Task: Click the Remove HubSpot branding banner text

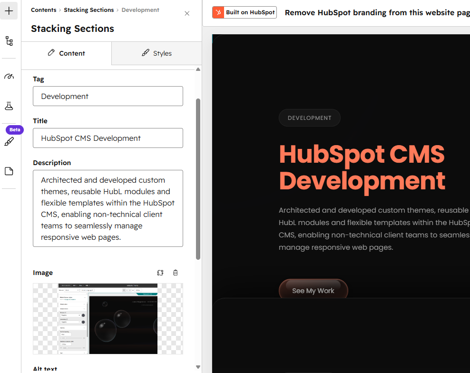Action: [x=377, y=12]
